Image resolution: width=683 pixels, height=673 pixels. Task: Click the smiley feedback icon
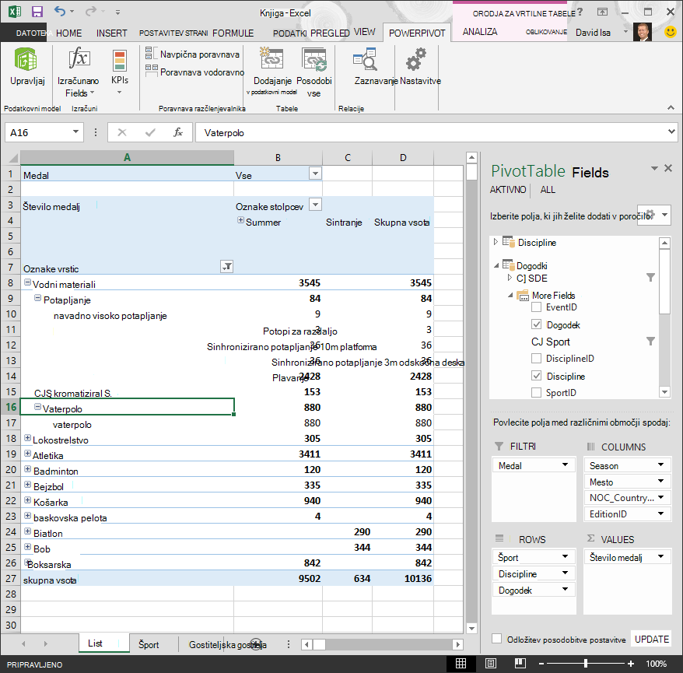[x=671, y=32]
